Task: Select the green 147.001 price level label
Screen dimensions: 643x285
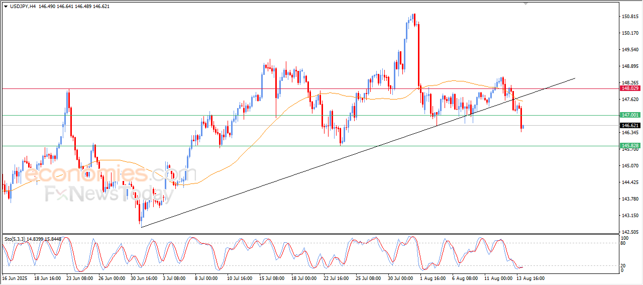Action: click(630, 115)
